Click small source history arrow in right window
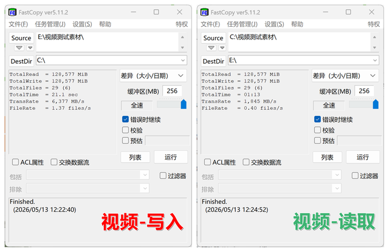389x252 pixels. (222, 47)
